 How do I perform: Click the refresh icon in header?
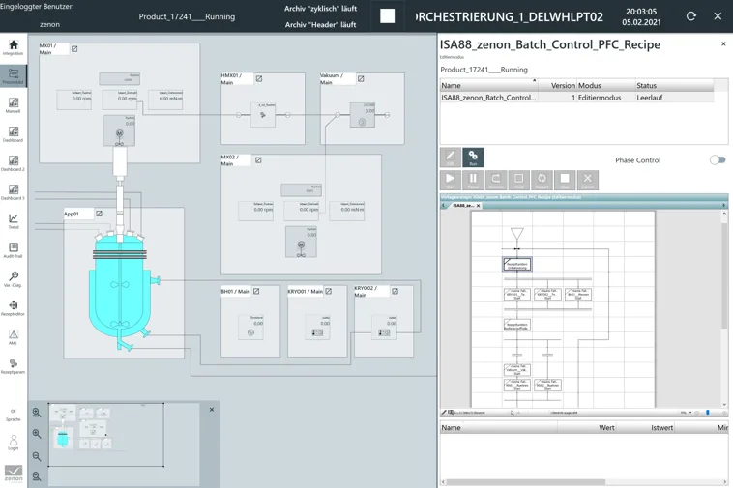(x=690, y=16)
